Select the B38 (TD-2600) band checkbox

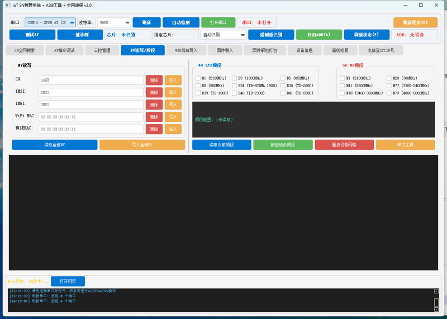(283, 85)
